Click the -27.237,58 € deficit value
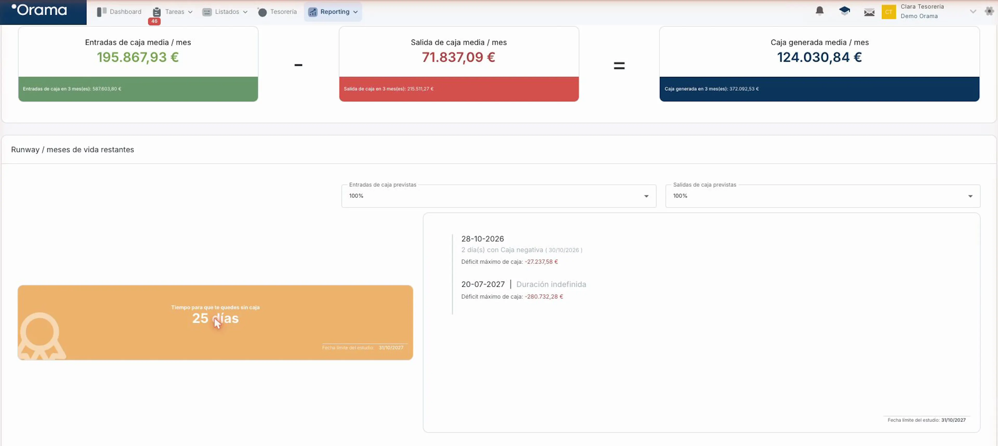Screen dimensions: 998x446 [541, 262]
